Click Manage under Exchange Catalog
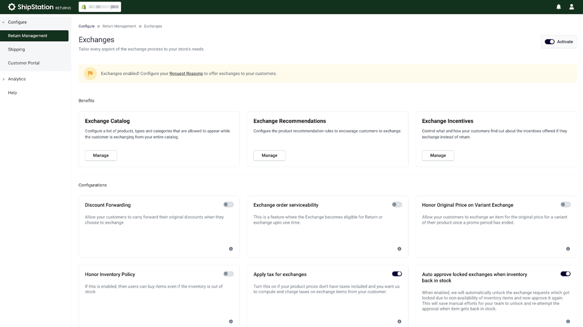The height and width of the screenshot is (327, 583). (100, 155)
